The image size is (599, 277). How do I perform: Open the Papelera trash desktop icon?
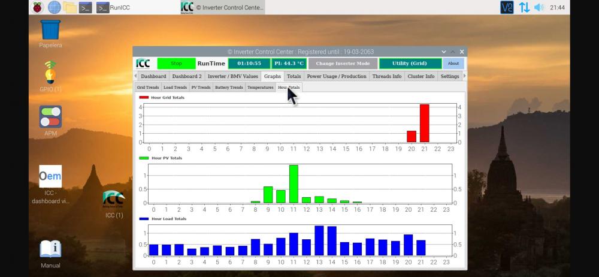coord(50,34)
